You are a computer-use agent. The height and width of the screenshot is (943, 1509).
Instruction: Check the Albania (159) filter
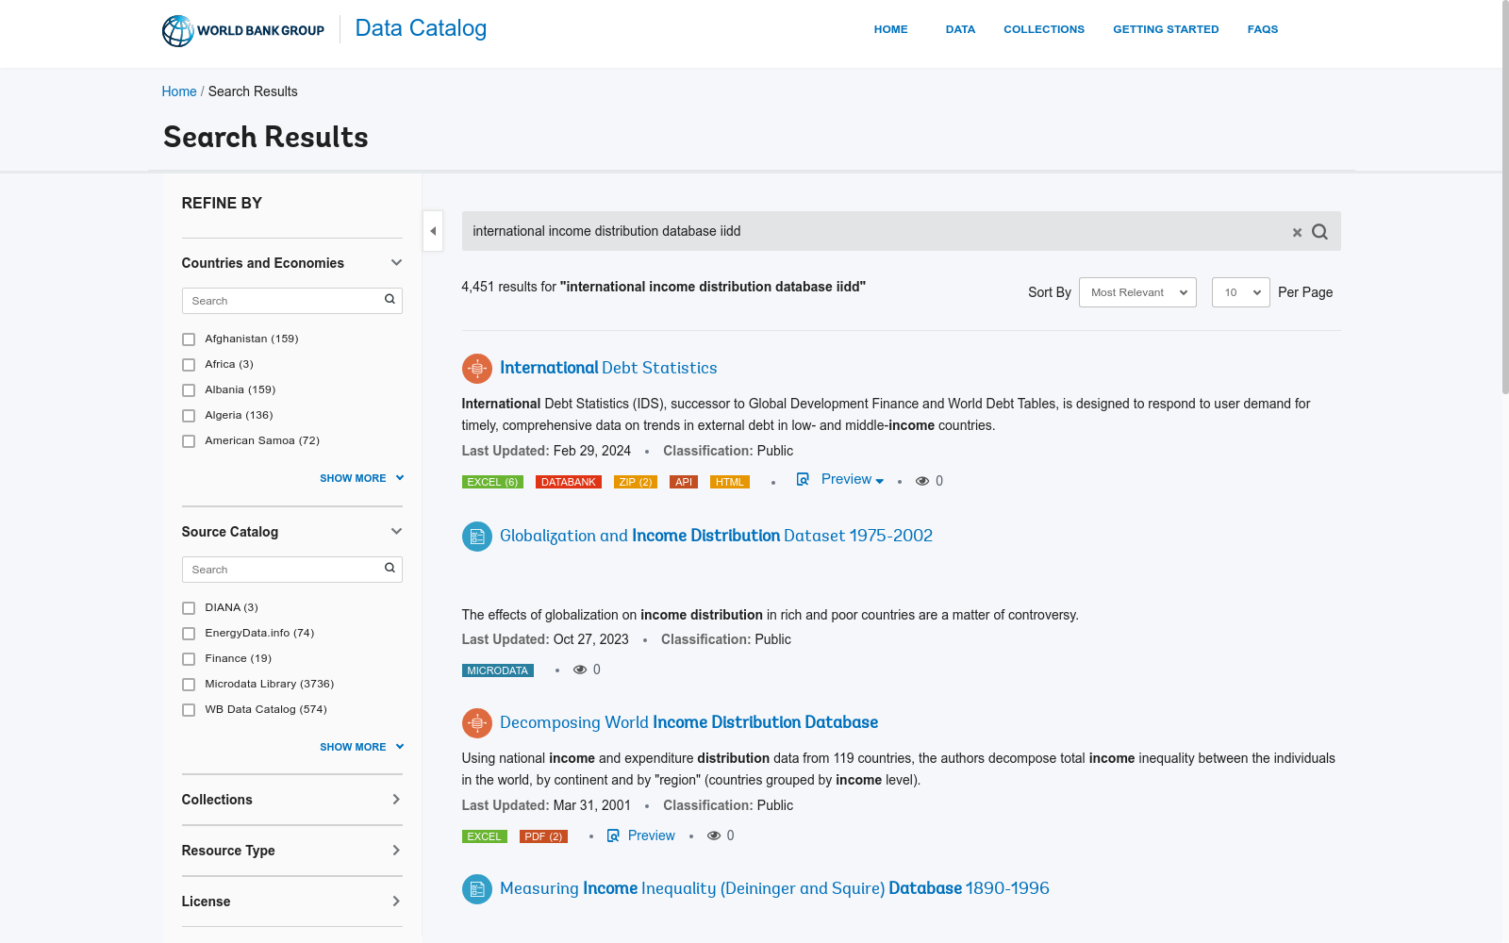189,390
